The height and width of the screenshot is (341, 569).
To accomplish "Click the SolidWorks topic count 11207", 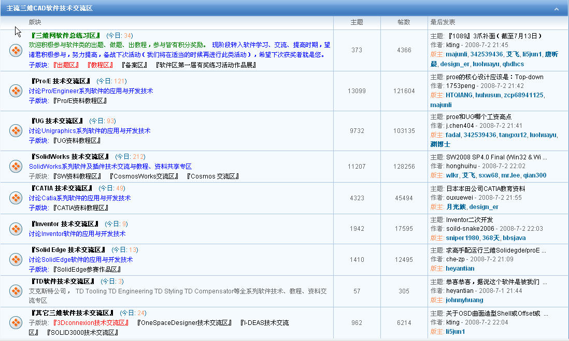I will [x=357, y=166].
